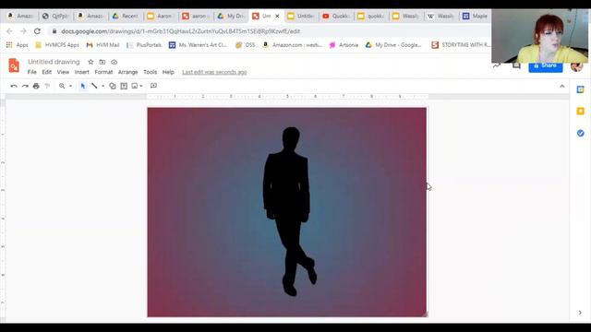Click the browser Forward arrow
The width and height of the screenshot is (591, 332).
click(23, 31)
